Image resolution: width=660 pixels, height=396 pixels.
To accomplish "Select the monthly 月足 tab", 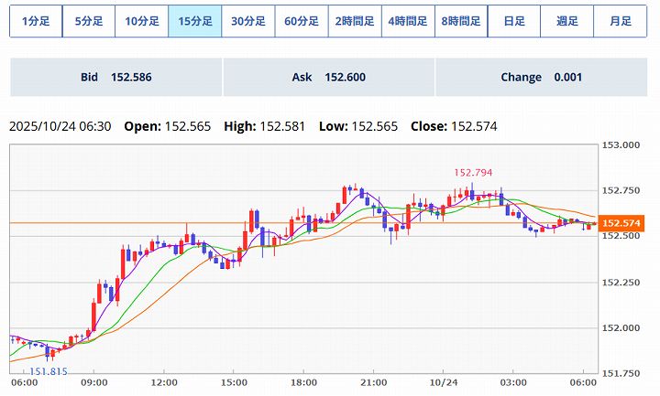I will [621, 21].
